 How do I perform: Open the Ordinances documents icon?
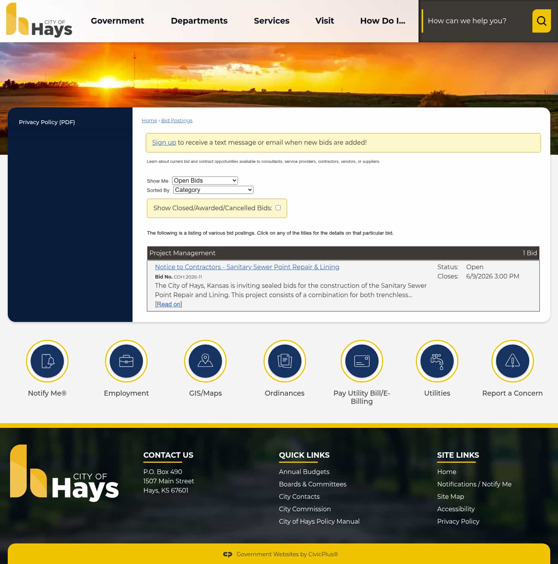point(285,361)
